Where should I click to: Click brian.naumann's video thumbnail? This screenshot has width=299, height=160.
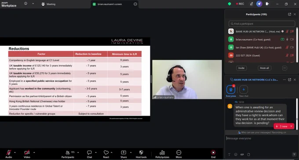point(187,80)
